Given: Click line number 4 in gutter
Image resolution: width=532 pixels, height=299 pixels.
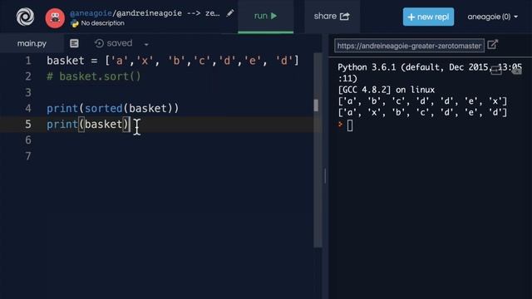Looking at the screenshot, I should (x=28, y=109).
